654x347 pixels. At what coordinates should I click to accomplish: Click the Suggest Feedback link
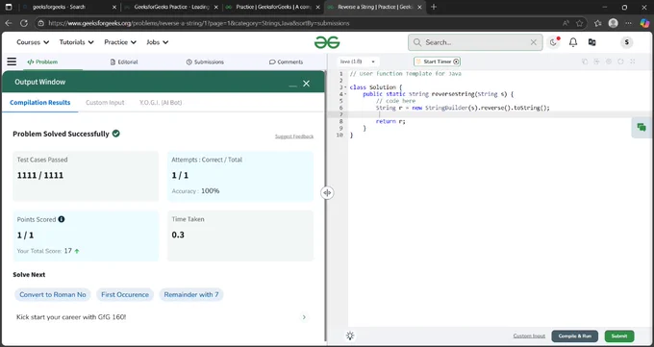(x=294, y=136)
